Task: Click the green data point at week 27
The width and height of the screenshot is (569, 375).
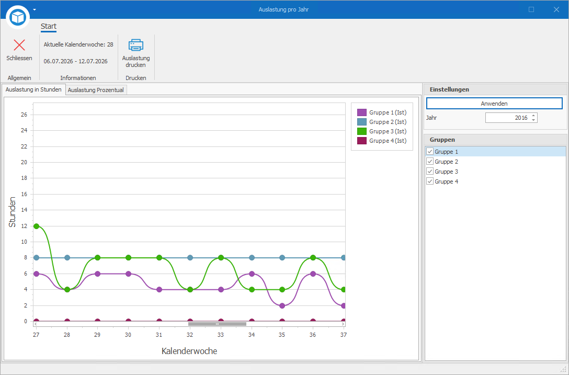Action: click(x=36, y=226)
